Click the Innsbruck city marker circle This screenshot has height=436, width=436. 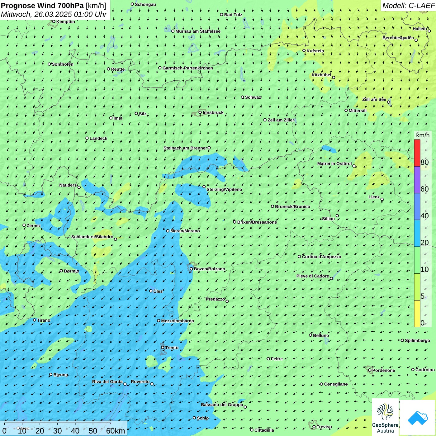click(x=200, y=112)
